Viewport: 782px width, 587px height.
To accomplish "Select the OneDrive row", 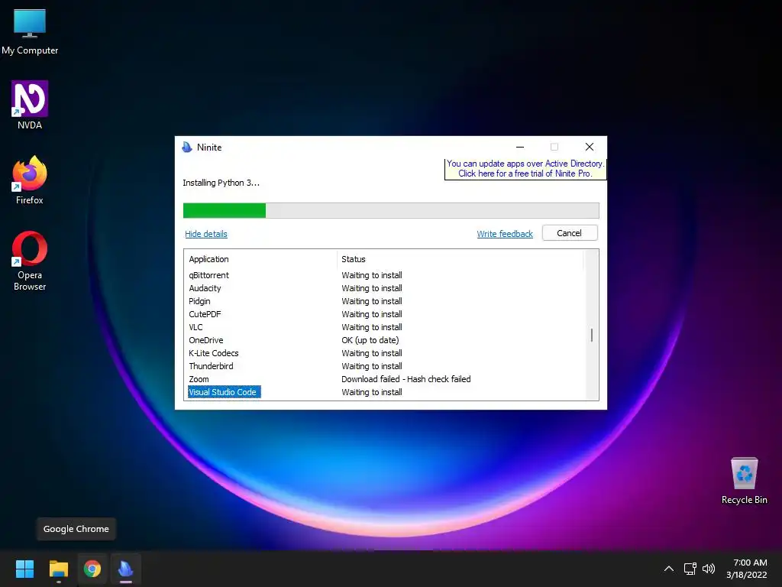I will [x=384, y=340].
